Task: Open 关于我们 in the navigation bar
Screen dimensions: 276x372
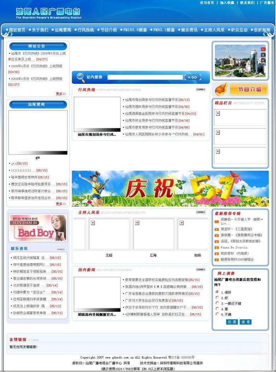Action: coord(40,30)
